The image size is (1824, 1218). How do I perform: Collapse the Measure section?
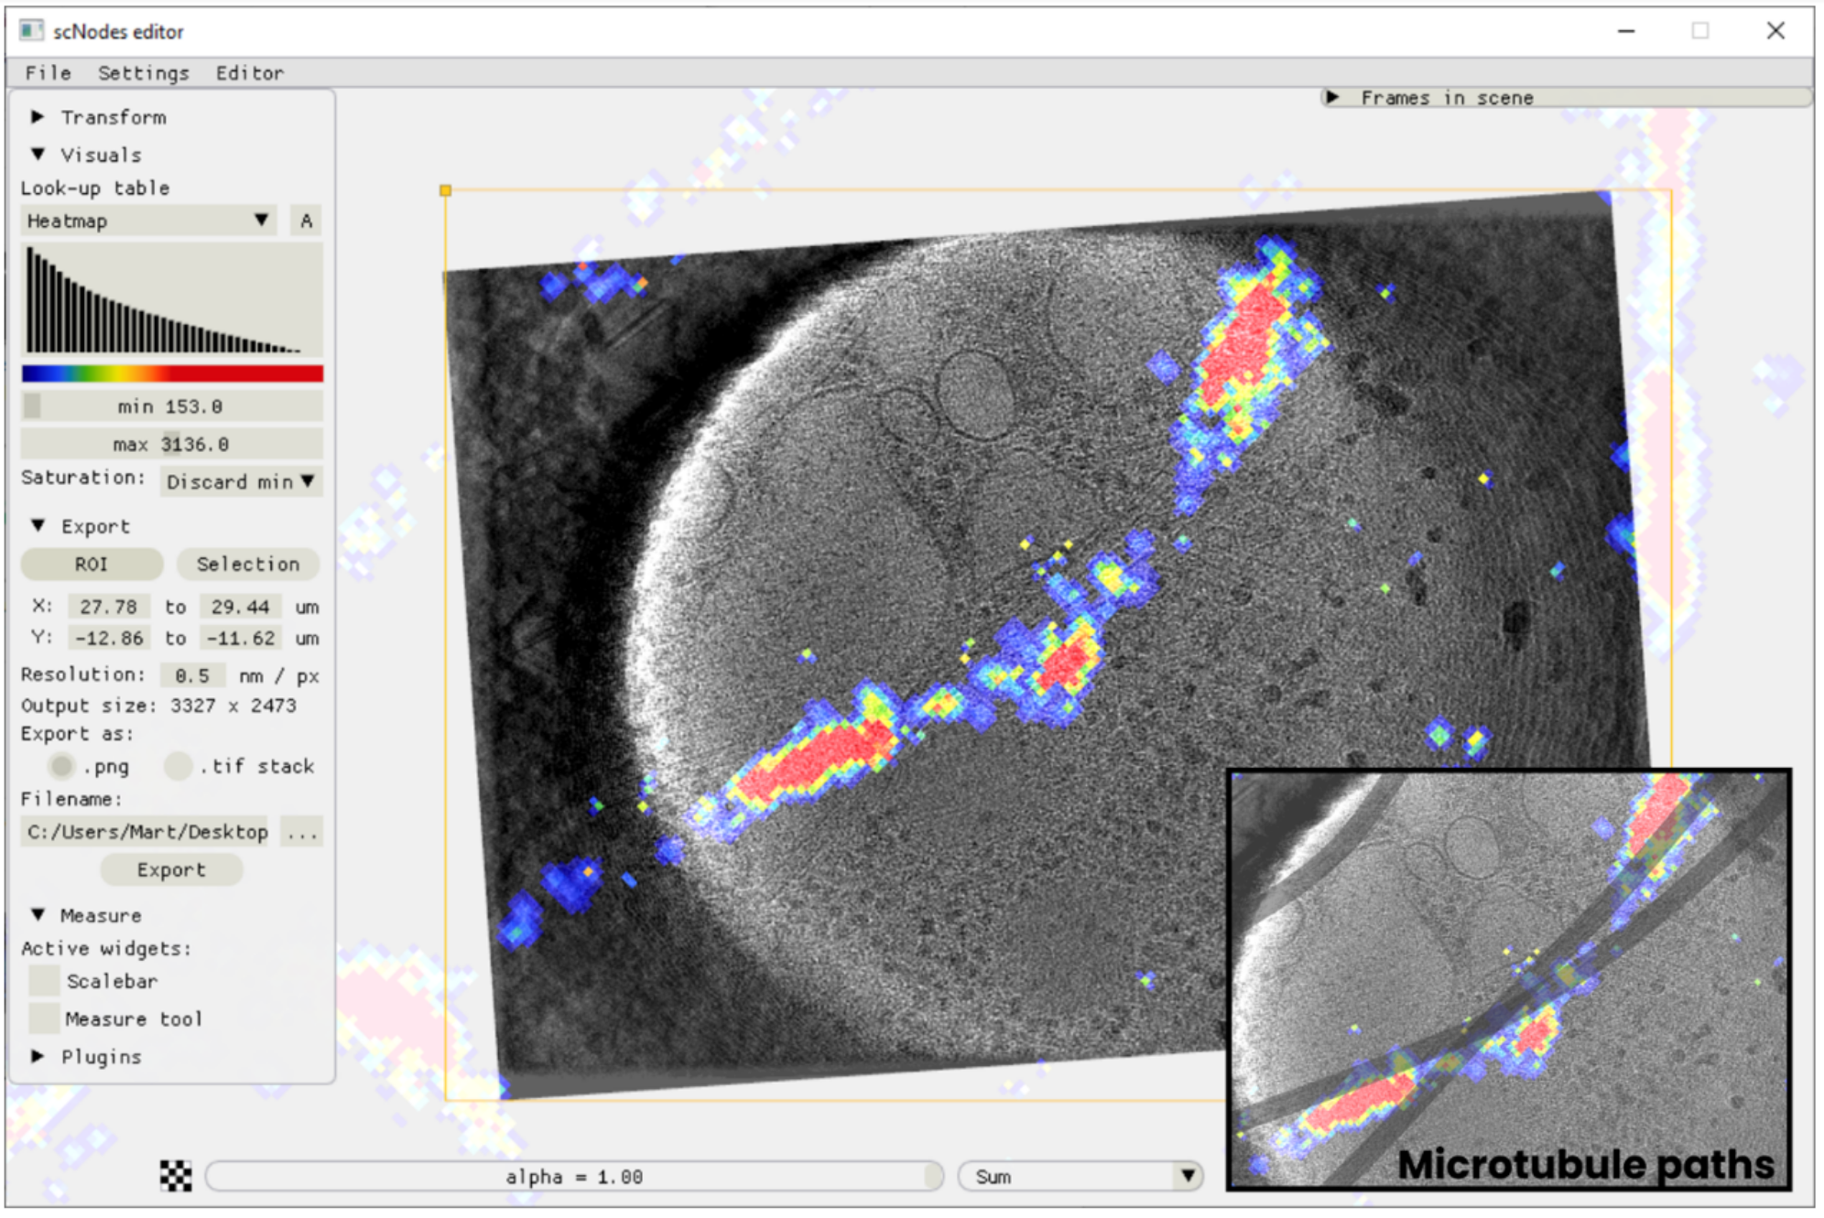point(38,915)
